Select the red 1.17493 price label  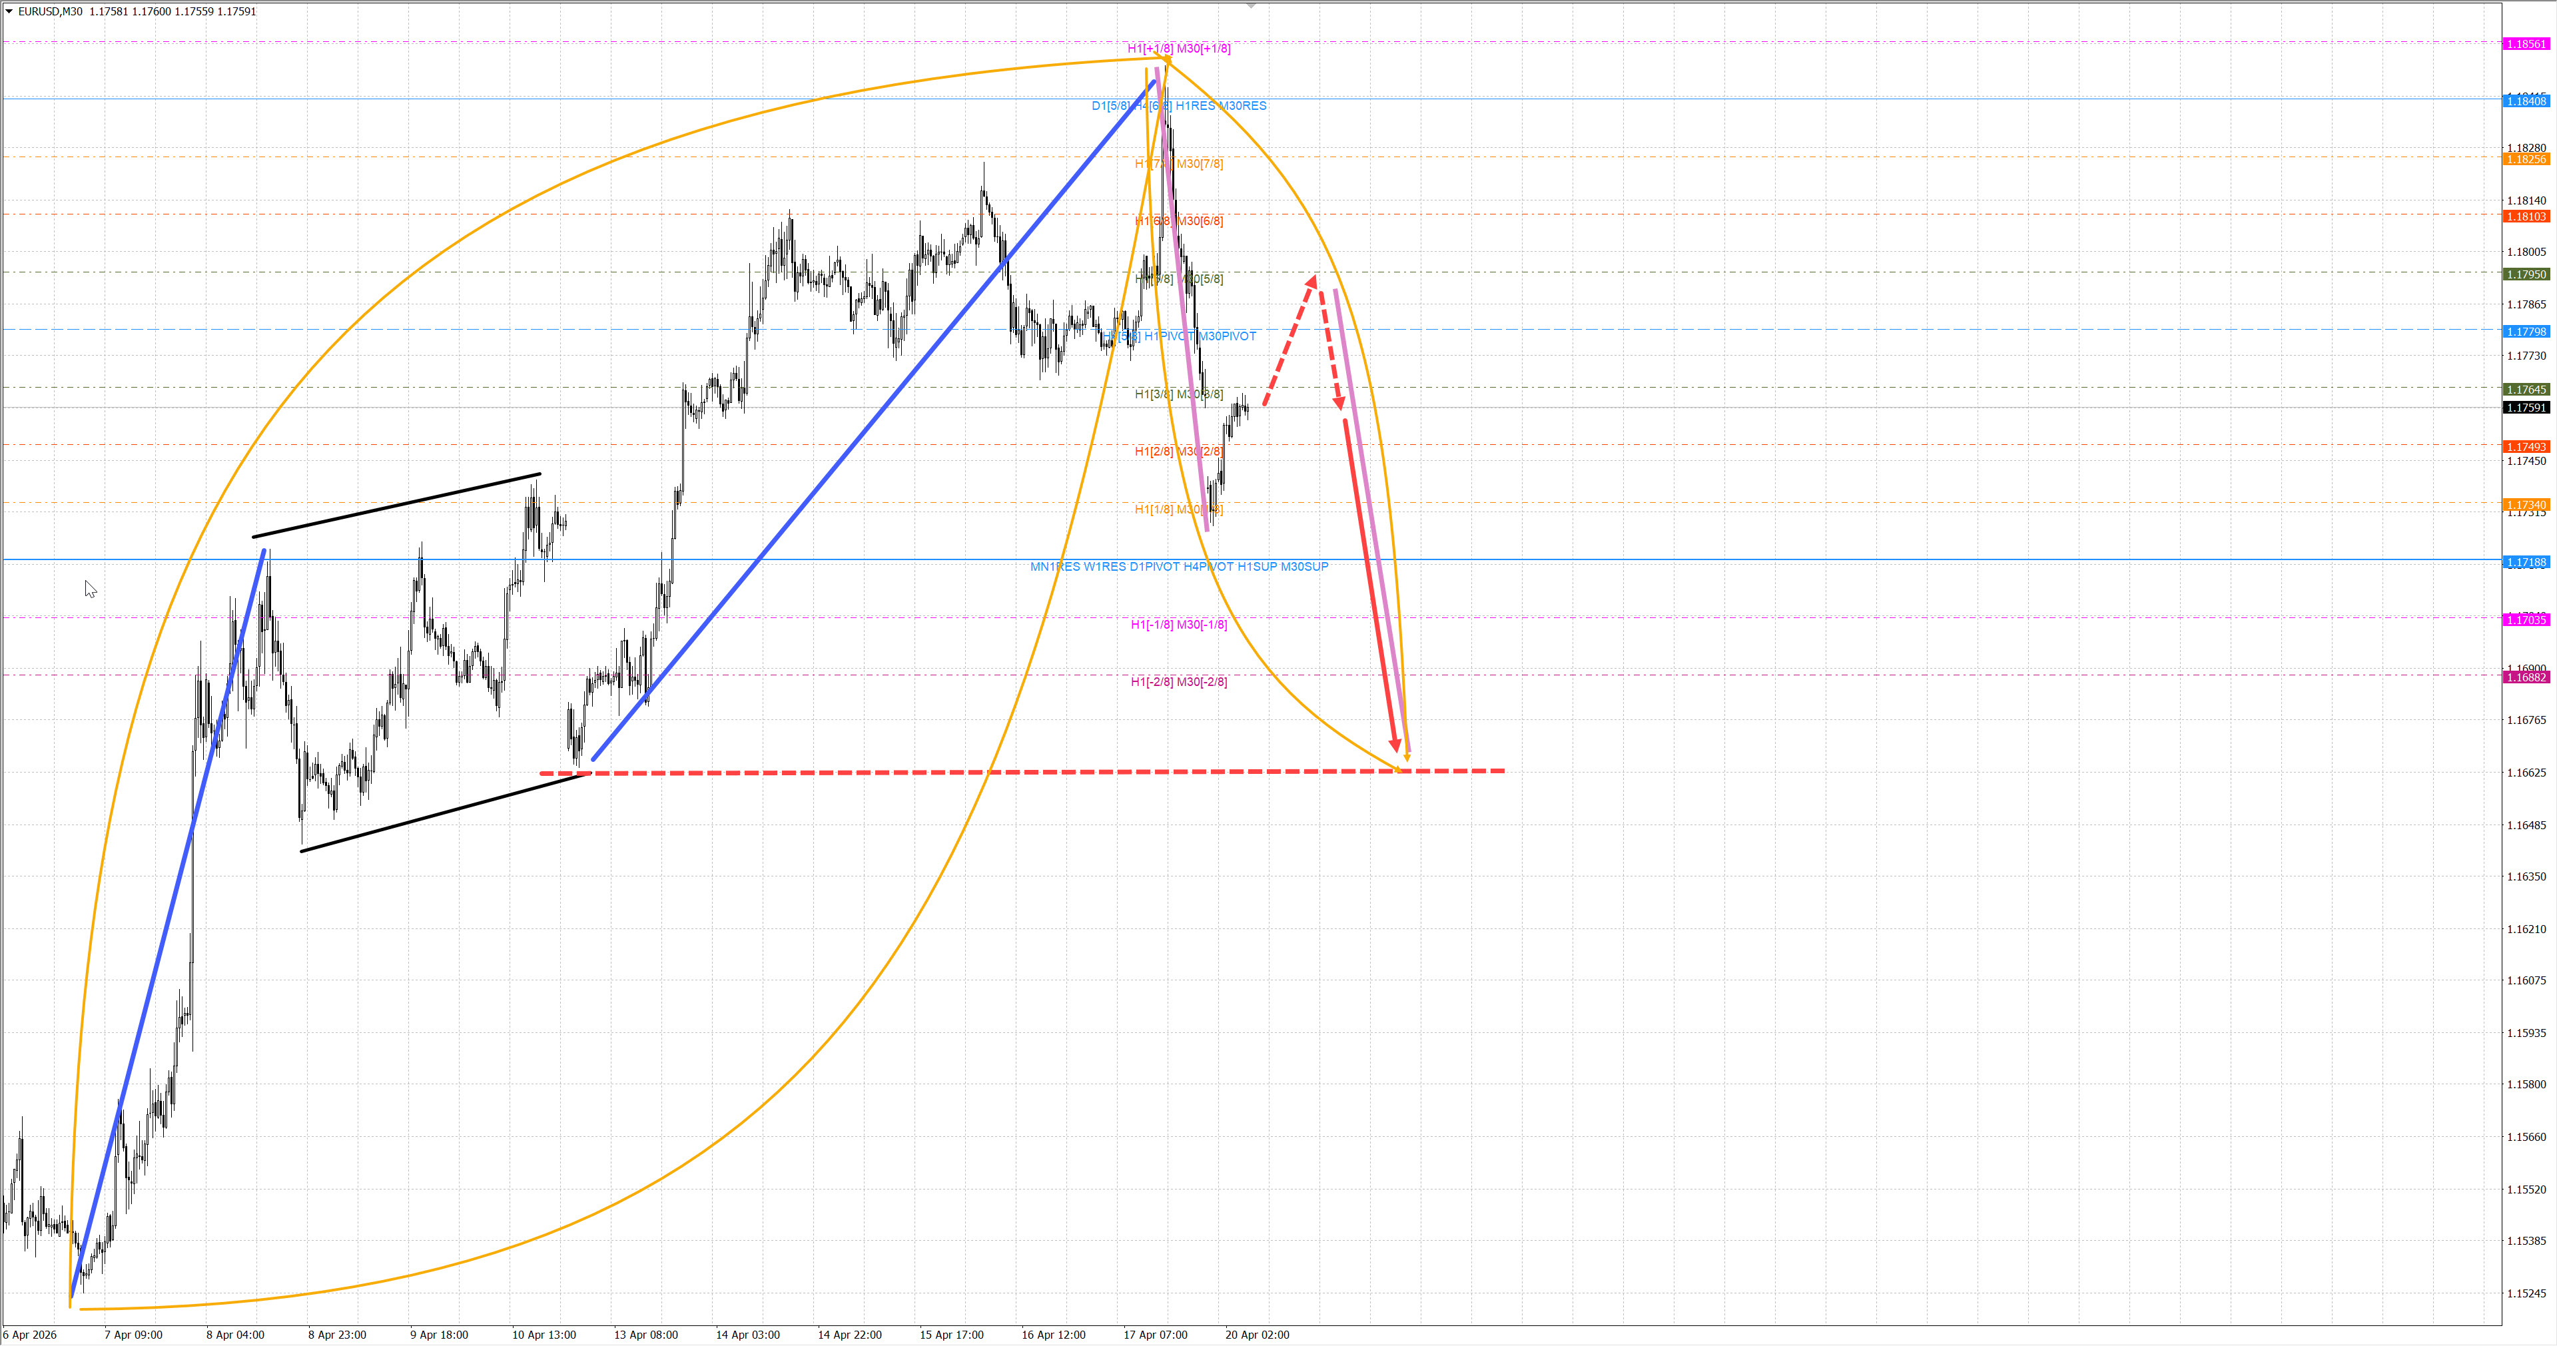(2525, 447)
